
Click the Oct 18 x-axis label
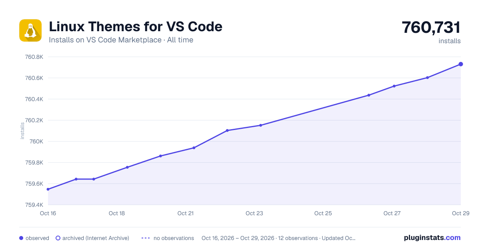click(x=117, y=213)
